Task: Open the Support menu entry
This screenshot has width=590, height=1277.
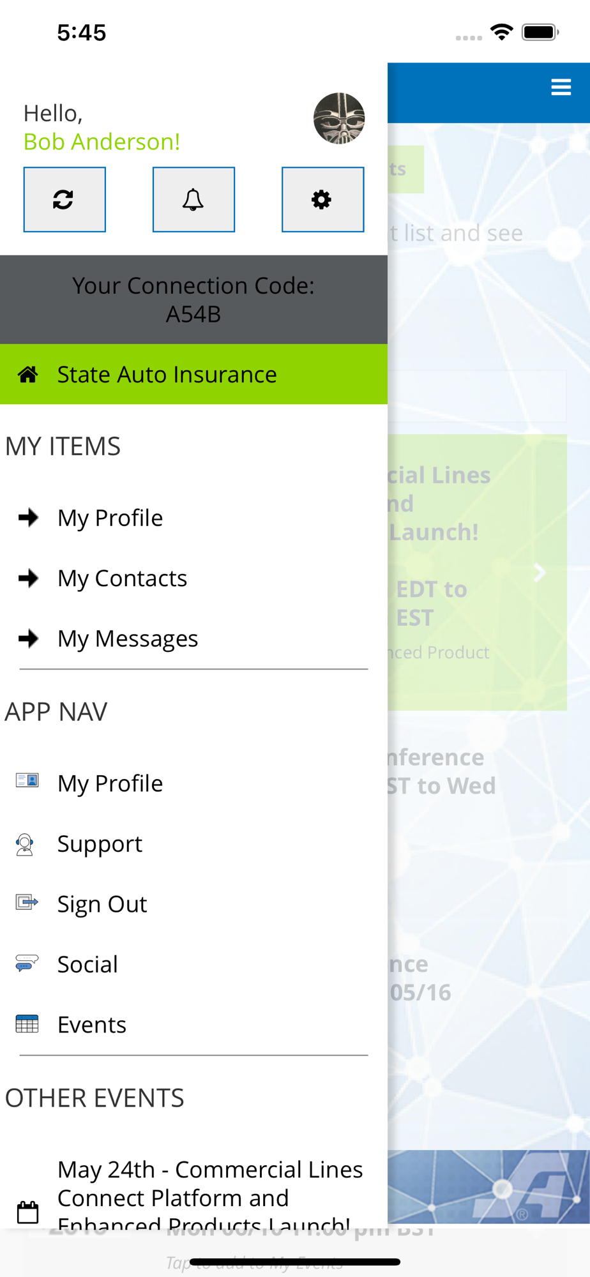Action: (100, 844)
